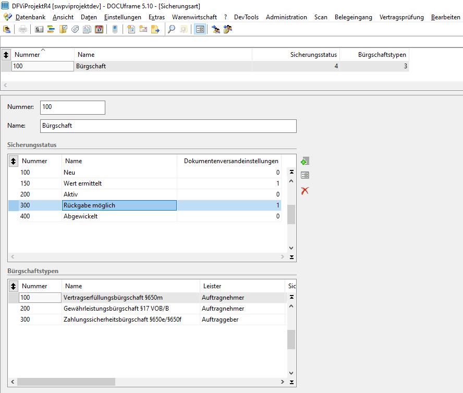The width and height of the screenshot is (463, 393).
Task: Open the Vertragsprüfung menu
Action: (401, 17)
